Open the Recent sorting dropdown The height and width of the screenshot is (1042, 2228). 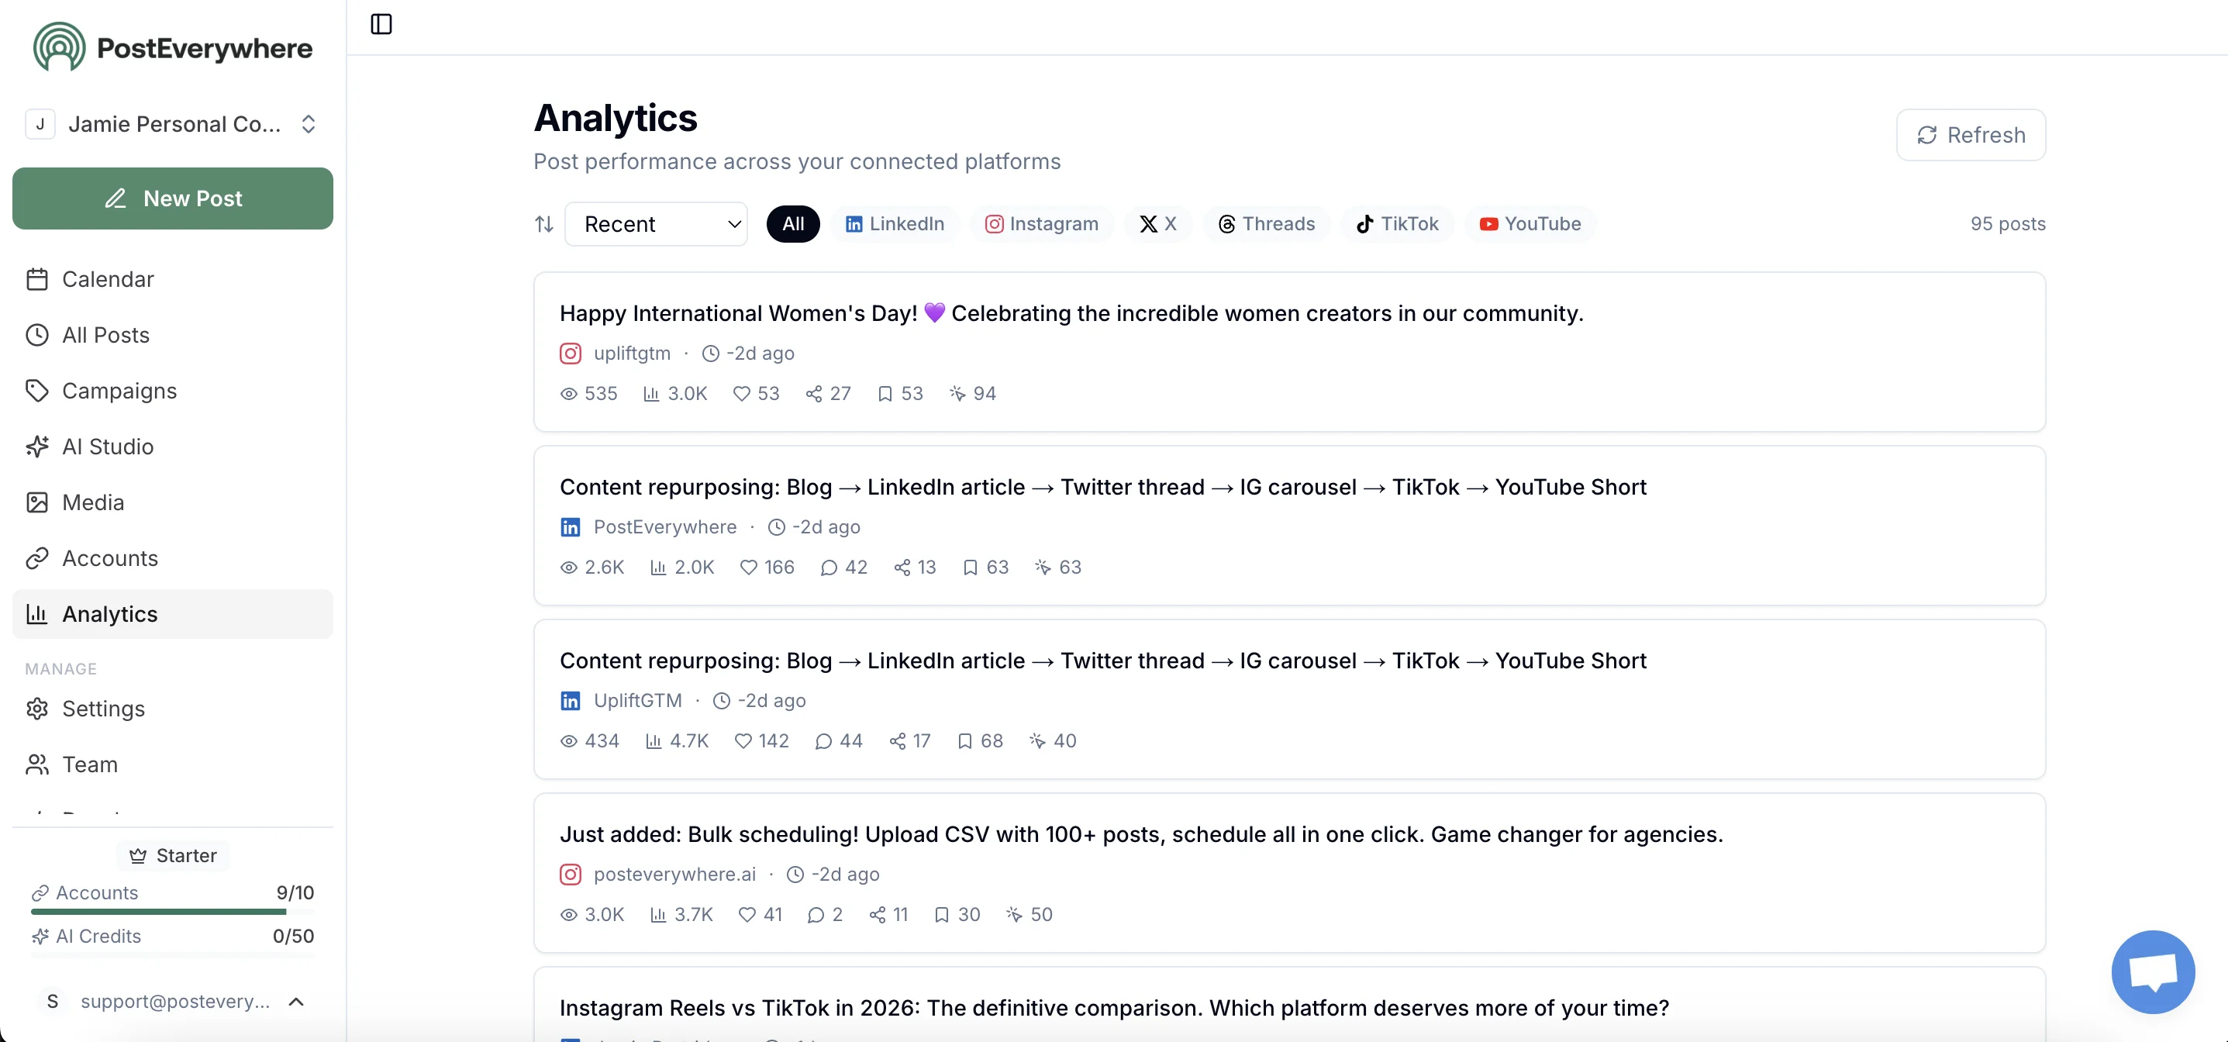click(657, 224)
